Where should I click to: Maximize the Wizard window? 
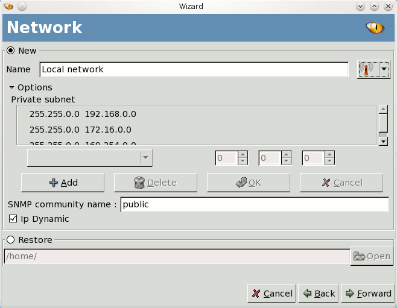(374, 6)
